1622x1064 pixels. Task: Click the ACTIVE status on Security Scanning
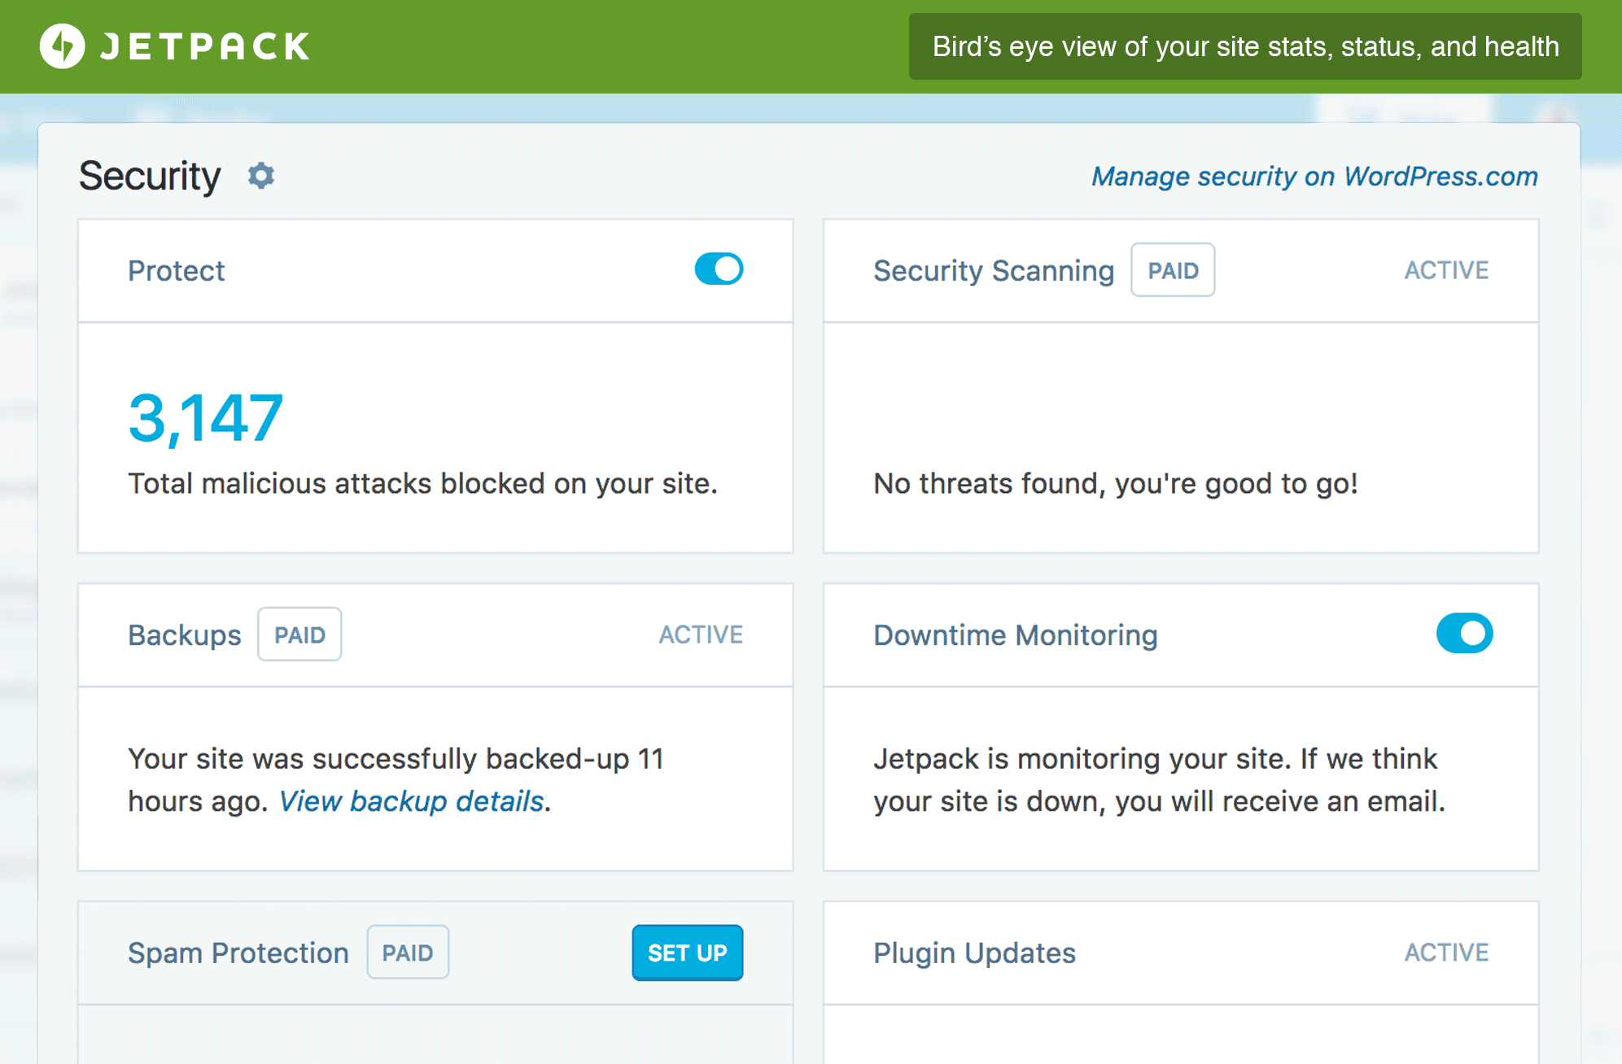1445,269
